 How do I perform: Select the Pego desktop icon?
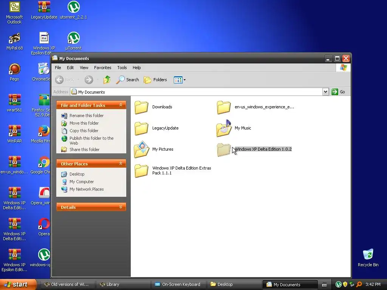pyautogui.click(x=14, y=69)
